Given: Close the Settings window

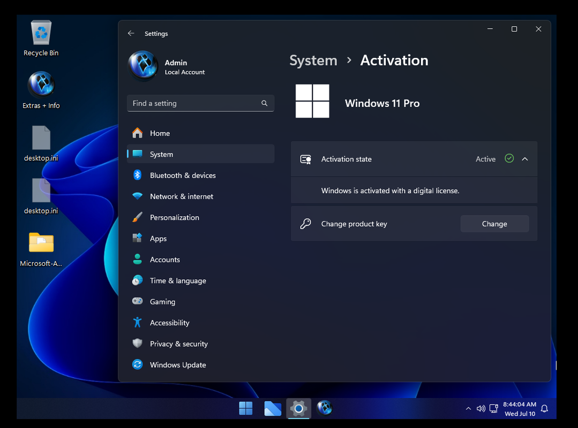Looking at the screenshot, I should (x=538, y=29).
